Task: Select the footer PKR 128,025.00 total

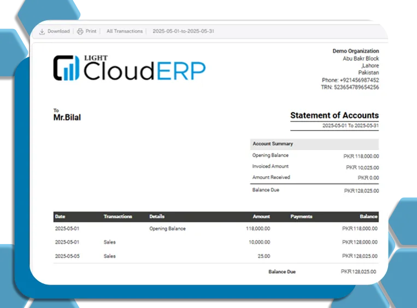Action: pyautogui.click(x=359, y=271)
